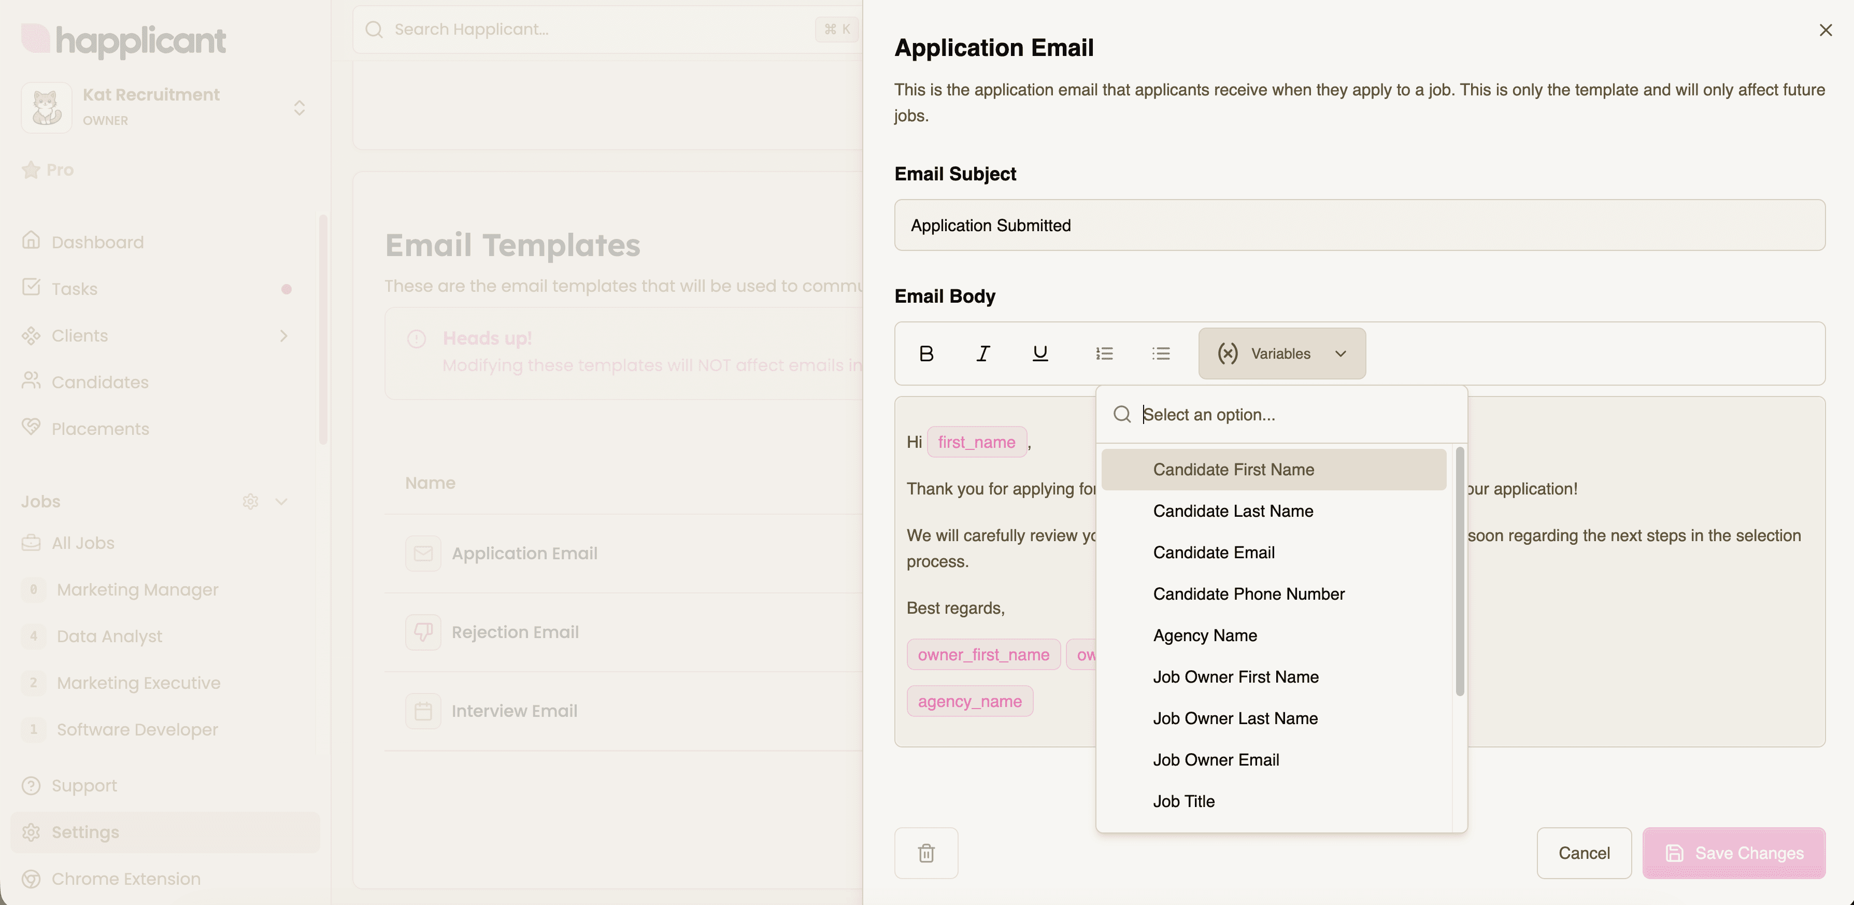This screenshot has width=1854, height=905.
Task: Toggle bold formatting in email body
Action: pyautogui.click(x=926, y=353)
